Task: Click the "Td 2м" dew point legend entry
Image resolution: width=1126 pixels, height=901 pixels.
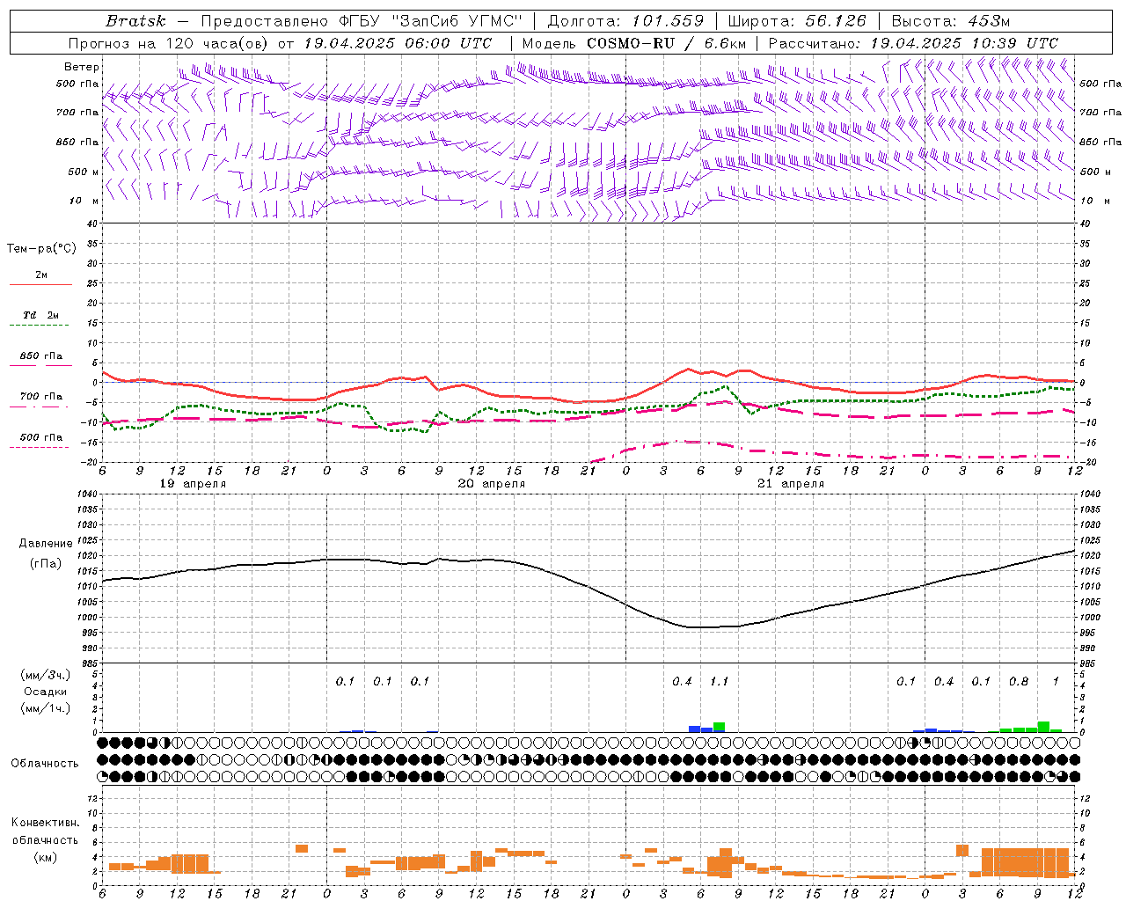Action: click(41, 315)
